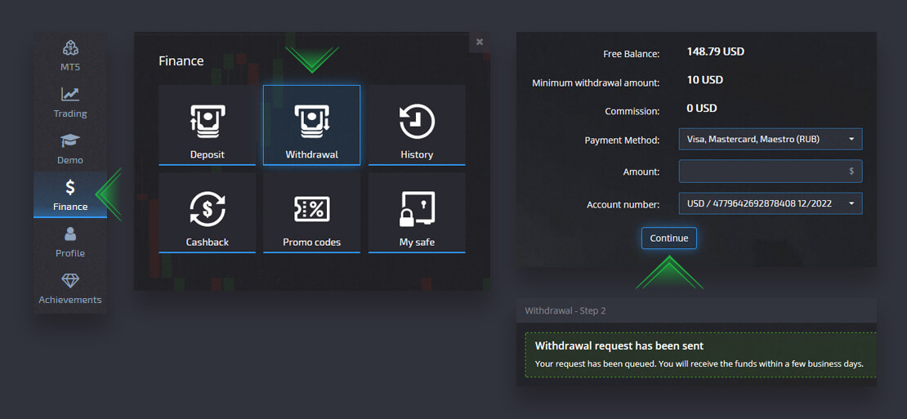Open MT5 in the sidebar
This screenshot has height=419, width=907.
70,55
